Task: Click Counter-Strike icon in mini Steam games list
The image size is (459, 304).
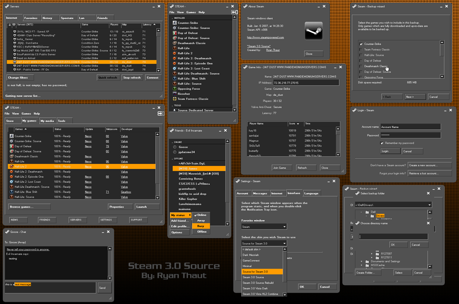Action: pyautogui.click(x=175, y=23)
